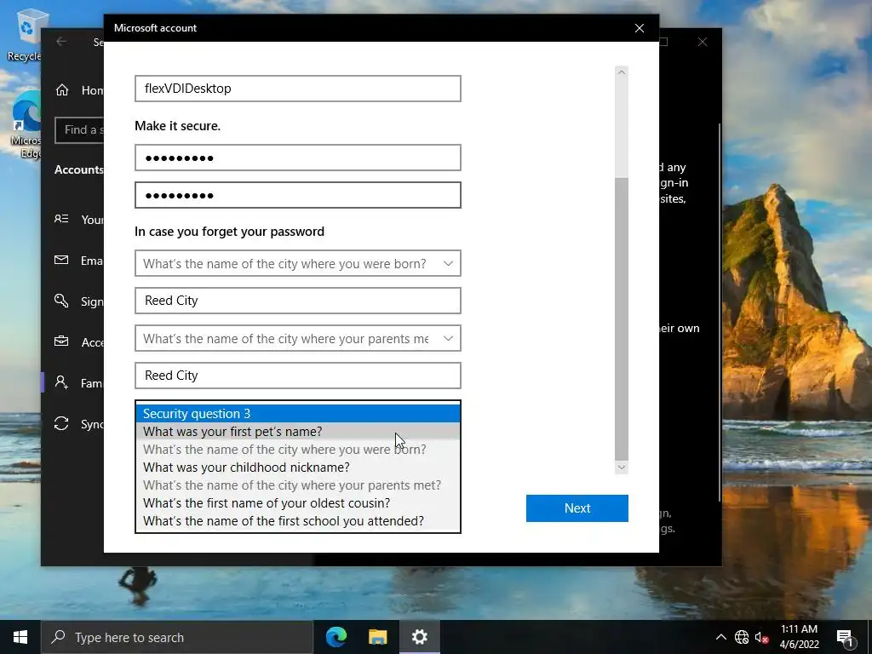Choose 'What was your childhood nickname?' option
Viewport: 872px width, 654px height.
297,468
